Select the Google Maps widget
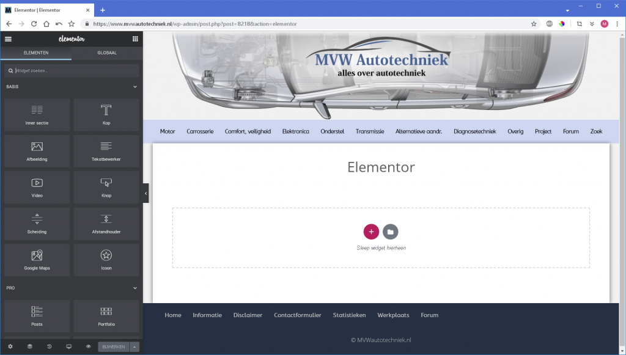626x355 pixels. [x=37, y=260]
